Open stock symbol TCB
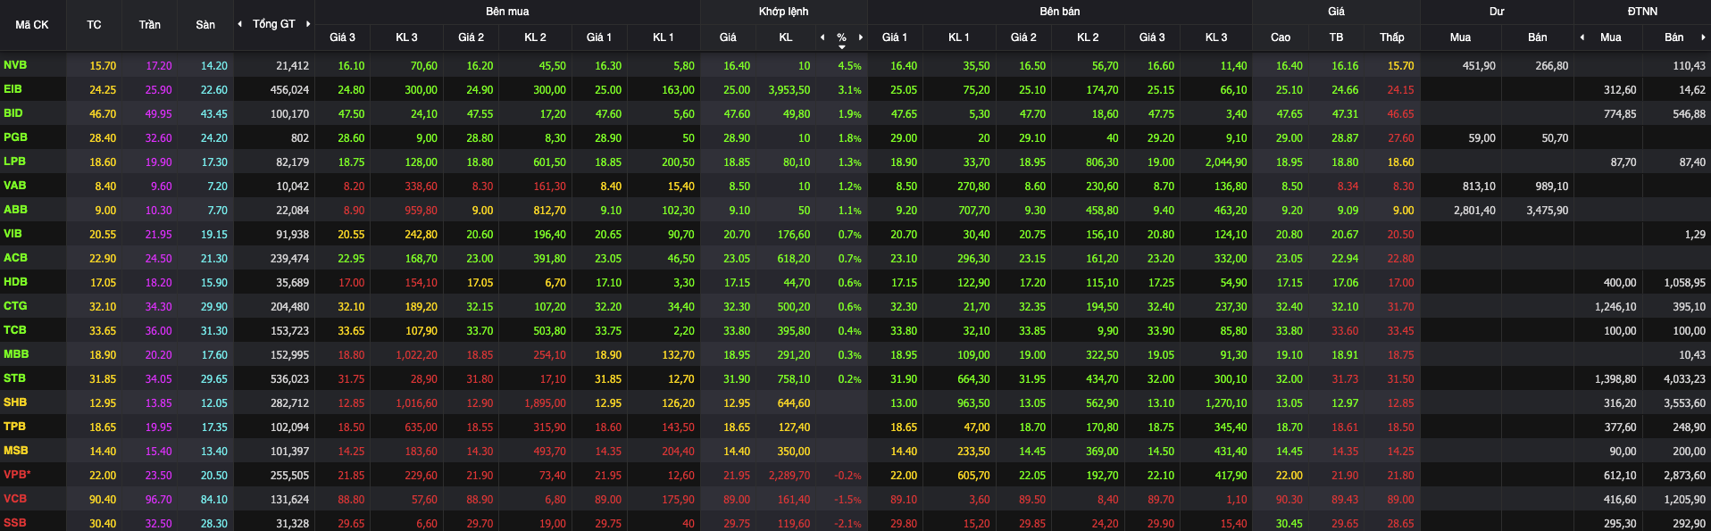Viewport: 1711px width, 531px height. click(x=15, y=330)
